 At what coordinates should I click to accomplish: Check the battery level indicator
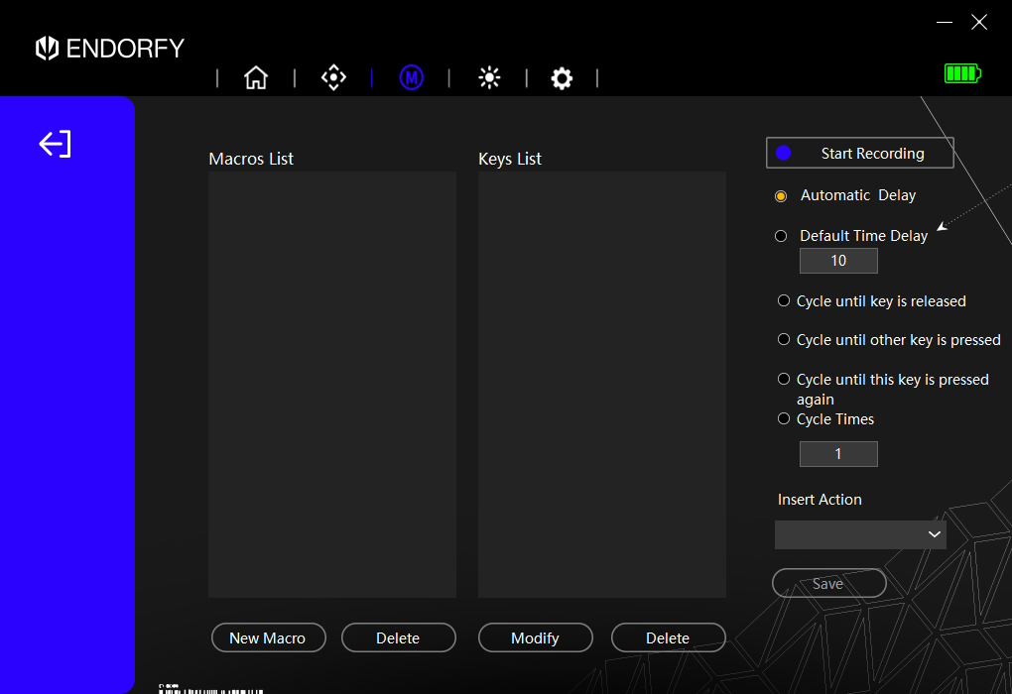point(961,72)
